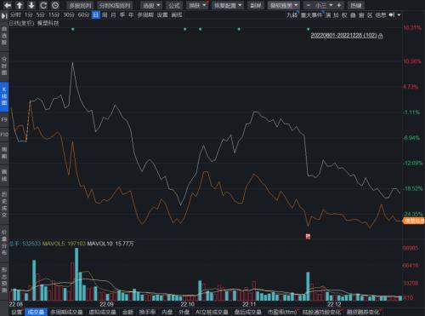Switch to 5分 period
This screenshot has width=425, height=316.
click(41, 14)
